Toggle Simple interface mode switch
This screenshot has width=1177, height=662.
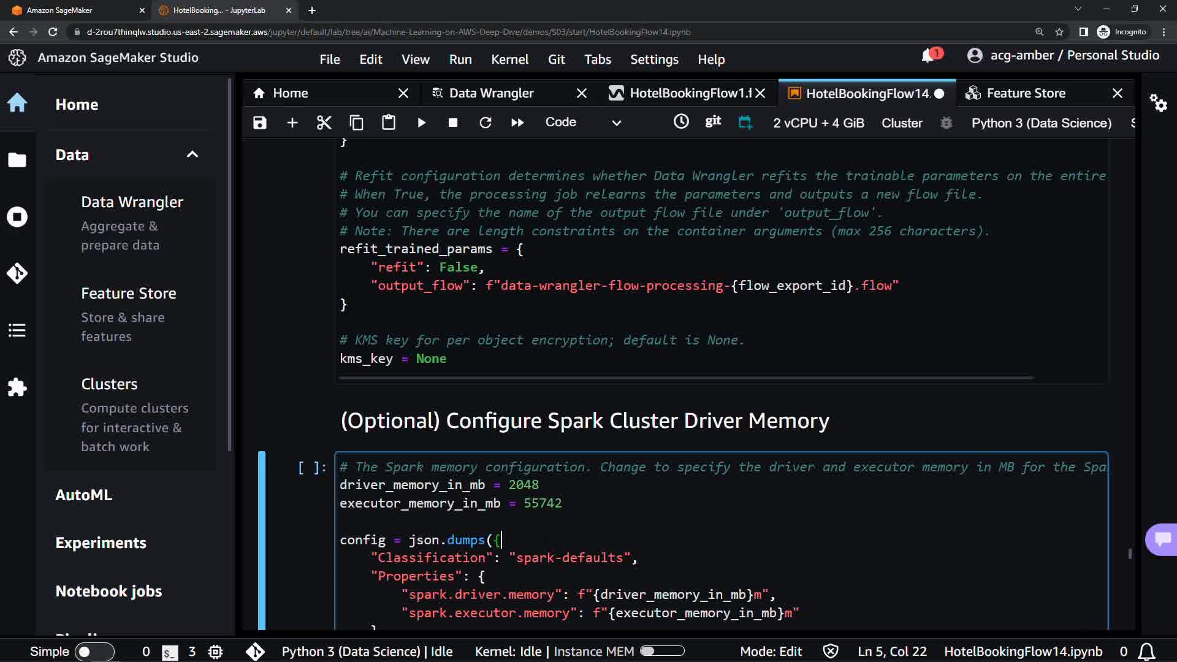click(94, 652)
